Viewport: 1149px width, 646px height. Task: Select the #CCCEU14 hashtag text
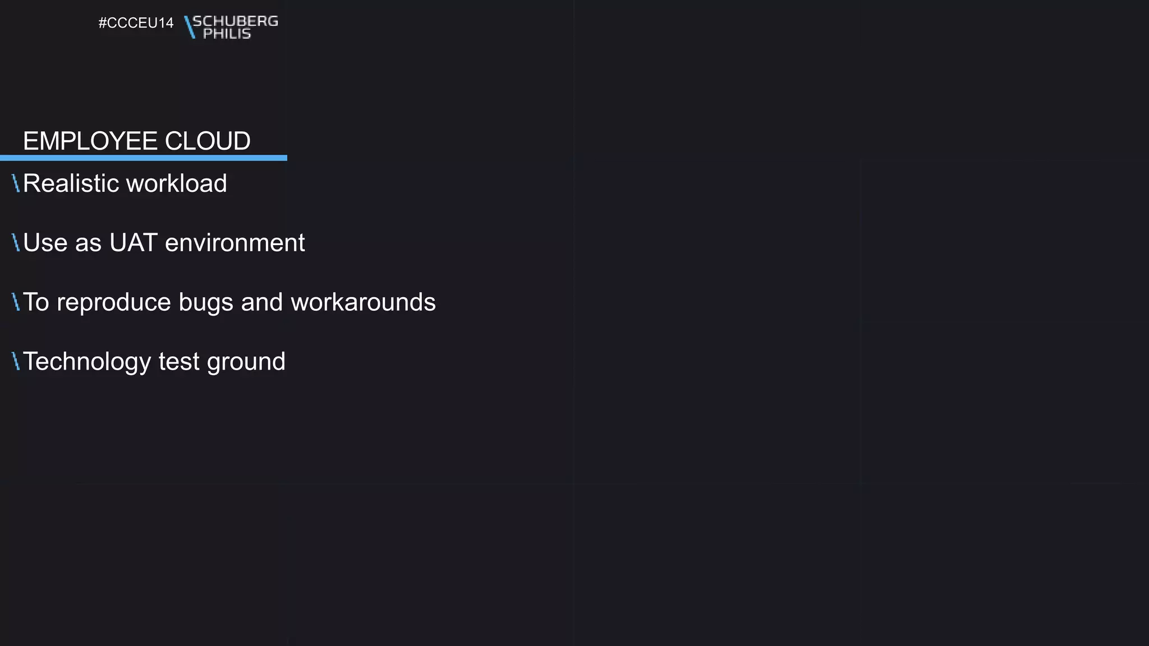point(136,23)
